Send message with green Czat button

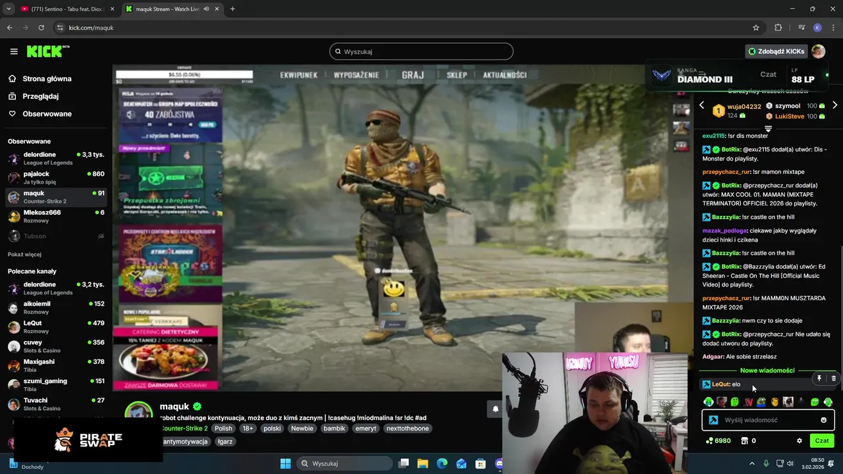coord(822,440)
